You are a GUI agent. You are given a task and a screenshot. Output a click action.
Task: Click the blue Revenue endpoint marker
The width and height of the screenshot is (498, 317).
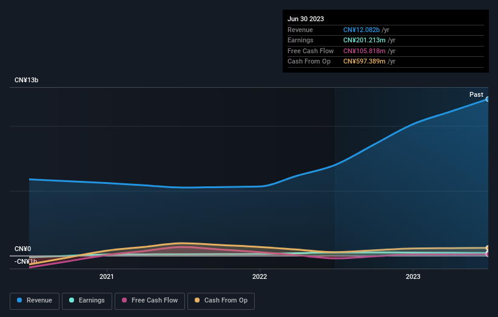pyautogui.click(x=488, y=99)
